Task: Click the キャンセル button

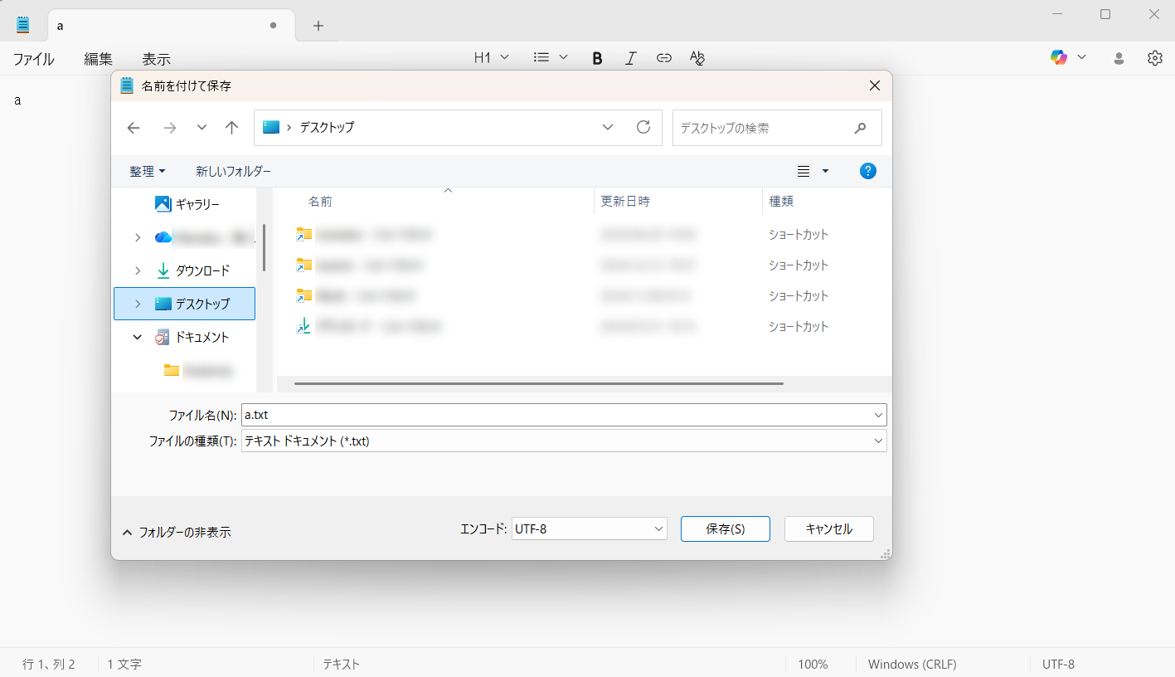Action: click(829, 528)
